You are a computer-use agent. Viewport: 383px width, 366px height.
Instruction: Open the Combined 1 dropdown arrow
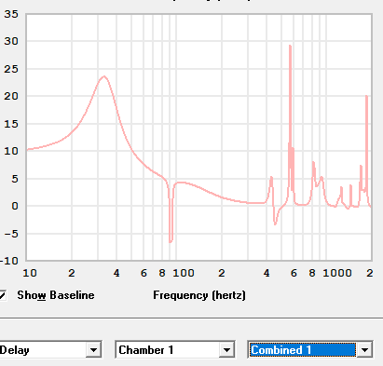click(364, 350)
